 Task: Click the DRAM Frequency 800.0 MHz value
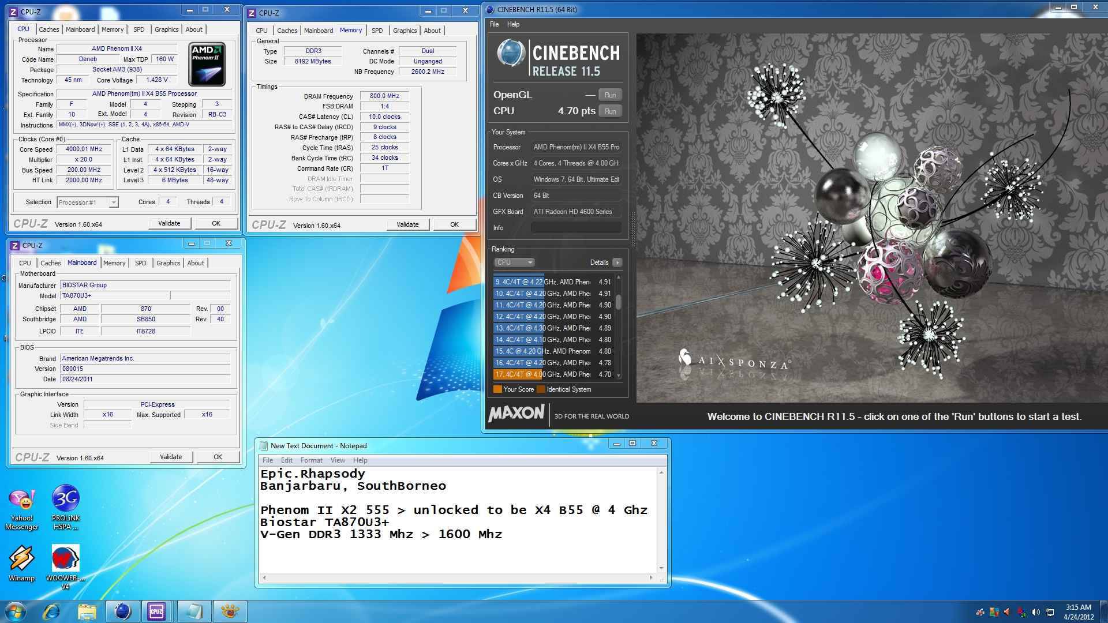[384, 96]
